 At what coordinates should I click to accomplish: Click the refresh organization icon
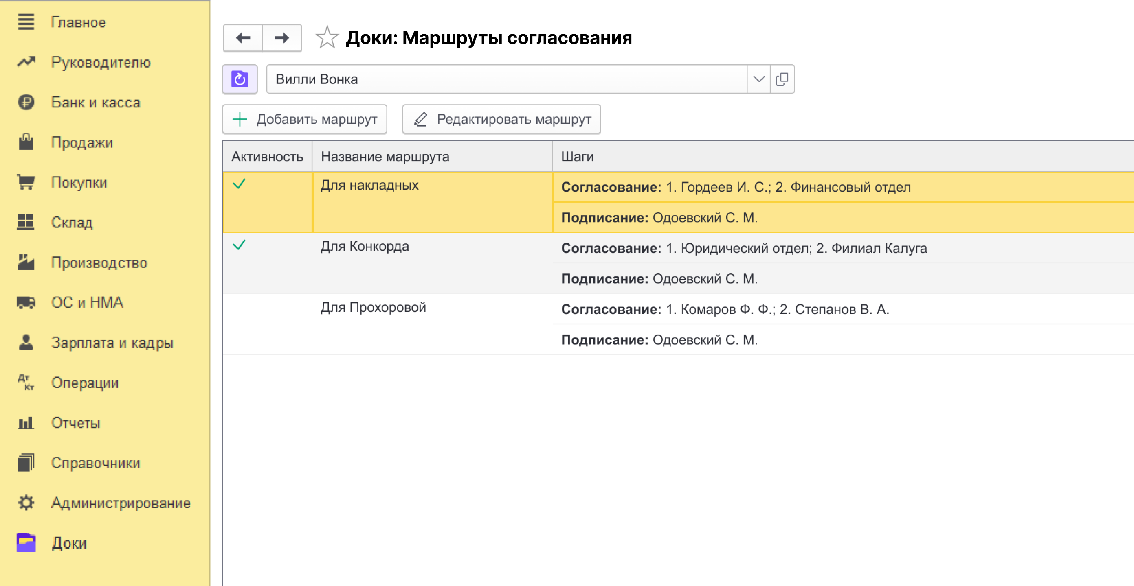(x=240, y=79)
